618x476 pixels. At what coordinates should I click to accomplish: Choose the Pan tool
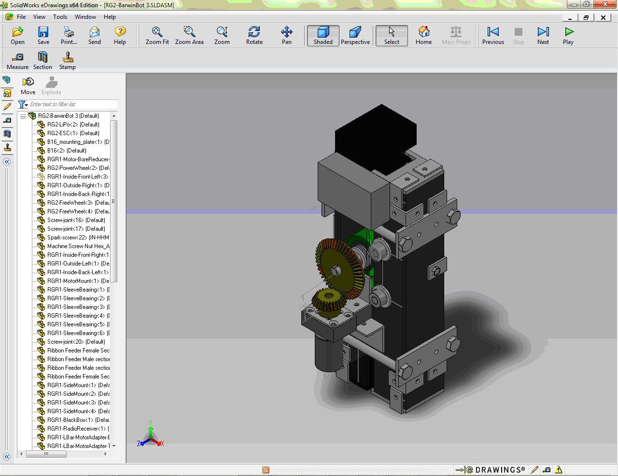286,35
